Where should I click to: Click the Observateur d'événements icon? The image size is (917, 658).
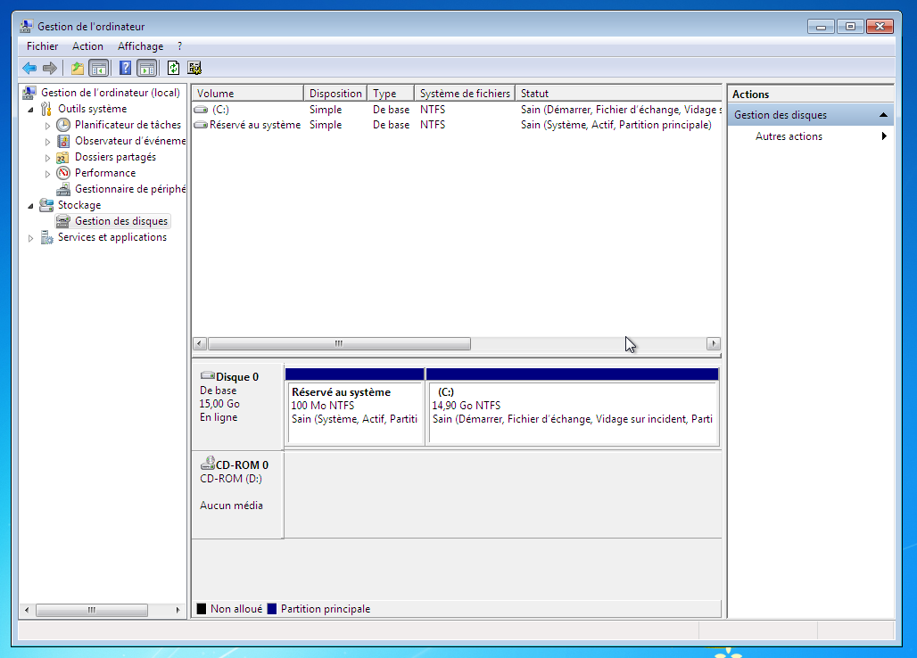63,141
